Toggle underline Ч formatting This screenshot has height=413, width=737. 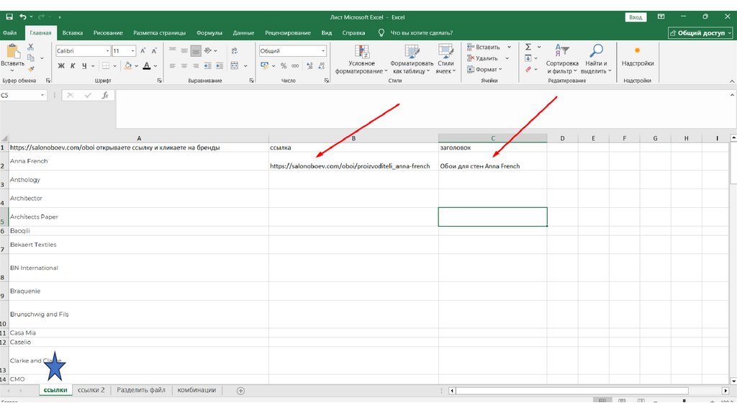(x=84, y=65)
